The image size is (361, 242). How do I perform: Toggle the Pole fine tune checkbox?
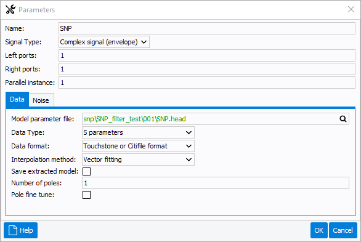point(87,195)
